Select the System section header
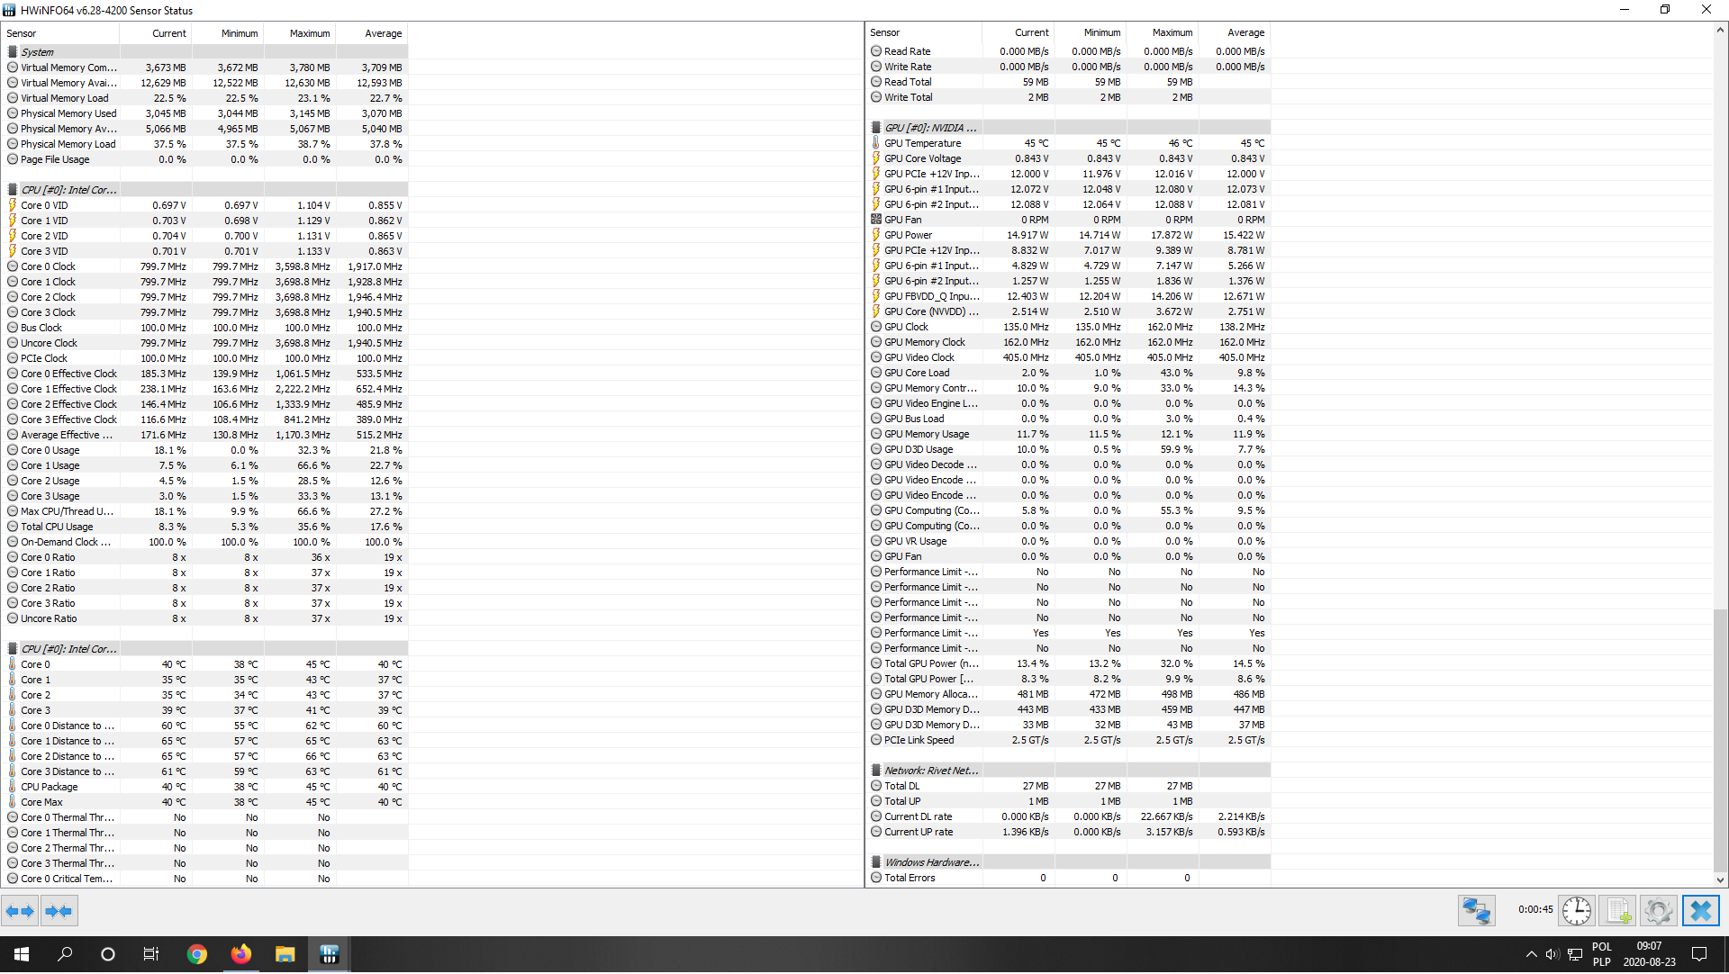Viewport: 1729px width, 974px height. [x=205, y=52]
